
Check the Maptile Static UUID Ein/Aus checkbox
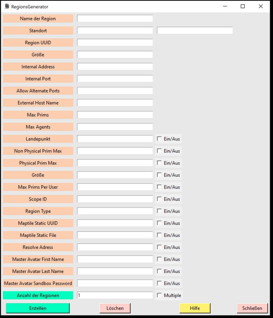pyautogui.click(x=159, y=223)
